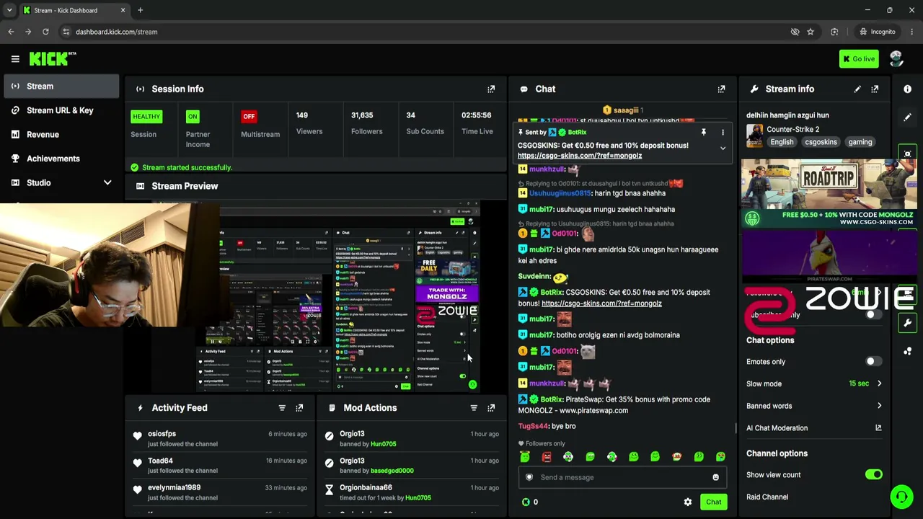
Task: Reload the browser page
Action: (x=45, y=32)
